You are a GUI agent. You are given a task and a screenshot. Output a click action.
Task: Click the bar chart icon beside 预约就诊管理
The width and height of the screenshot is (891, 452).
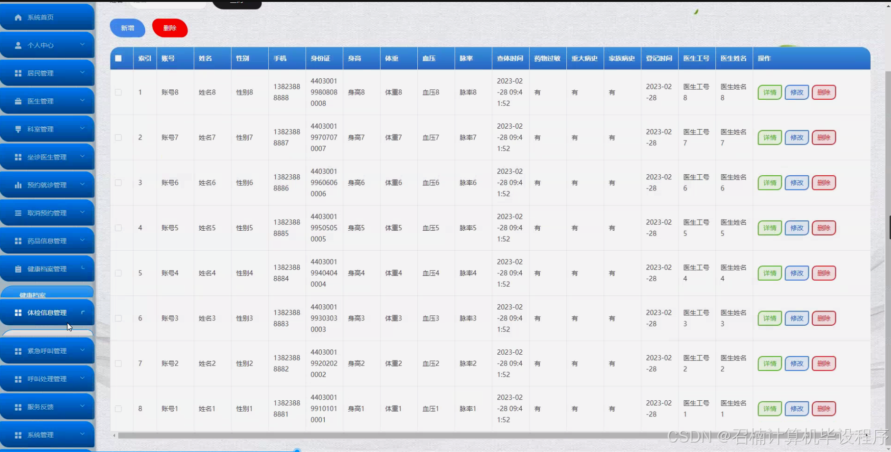18,185
